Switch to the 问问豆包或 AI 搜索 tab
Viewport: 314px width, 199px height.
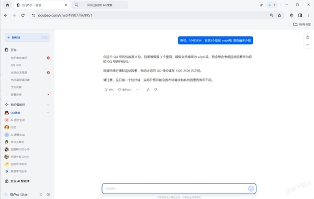click(x=100, y=5)
